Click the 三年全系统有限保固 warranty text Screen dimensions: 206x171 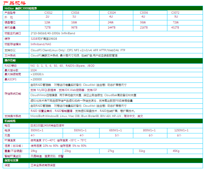(x=43, y=166)
